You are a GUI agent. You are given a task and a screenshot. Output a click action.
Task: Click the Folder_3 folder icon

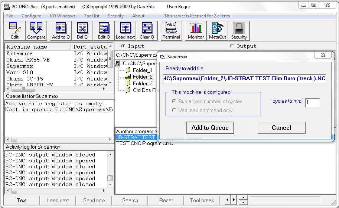pos(128,83)
